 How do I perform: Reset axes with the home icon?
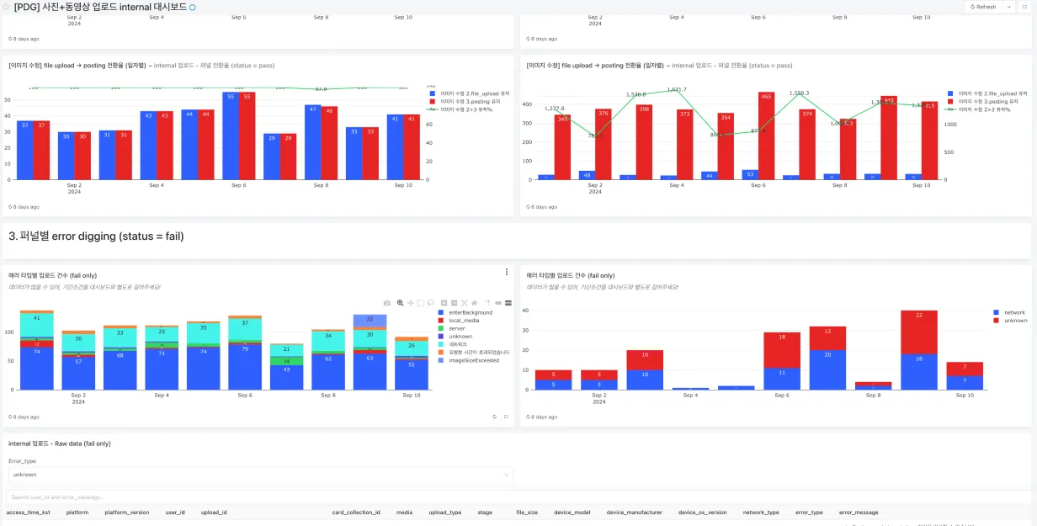point(475,303)
